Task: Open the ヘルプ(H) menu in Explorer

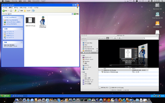Action: 36,8
